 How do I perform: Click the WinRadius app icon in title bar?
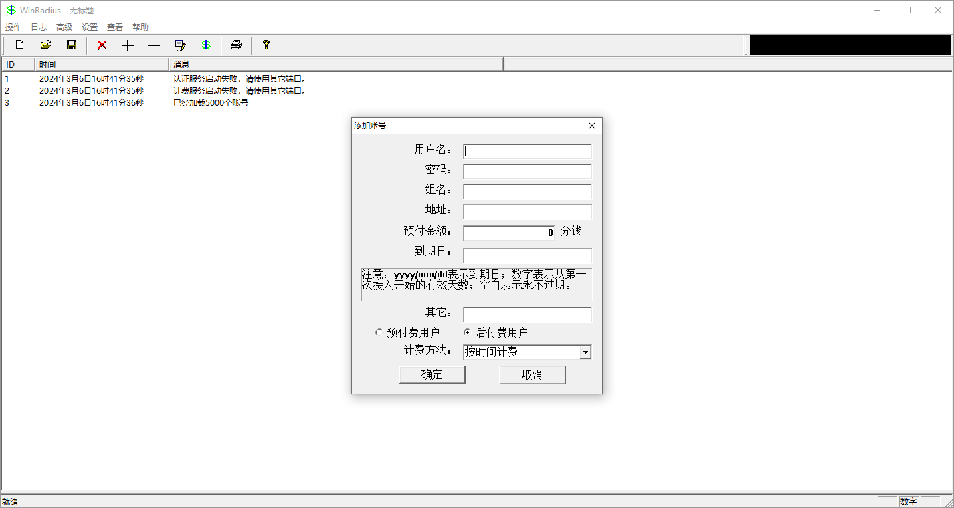tap(11, 10)
